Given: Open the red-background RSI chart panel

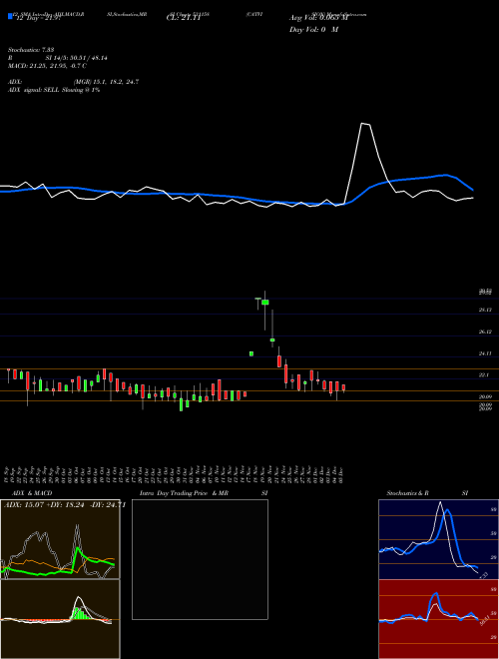Looking at the screenshot, I should click(x=438, y=619).
